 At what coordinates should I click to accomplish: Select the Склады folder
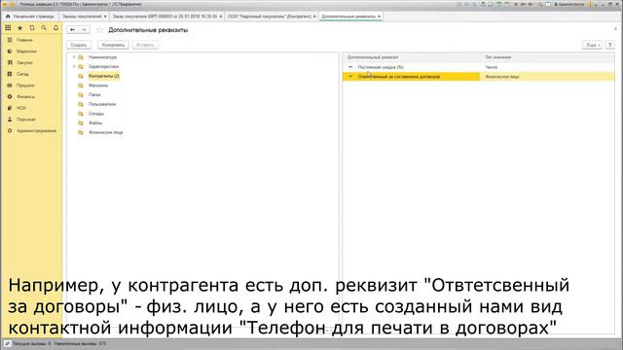pos(96,114)
